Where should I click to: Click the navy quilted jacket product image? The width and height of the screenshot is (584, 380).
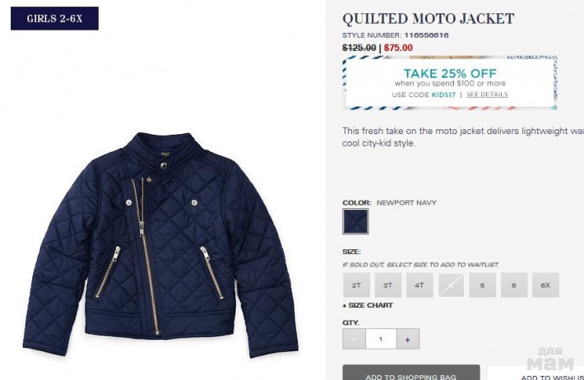coord(160,245)
